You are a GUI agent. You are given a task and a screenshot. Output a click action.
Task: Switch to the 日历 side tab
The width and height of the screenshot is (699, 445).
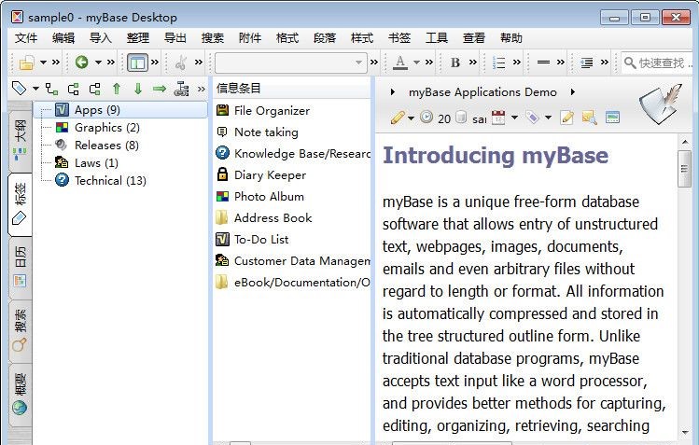pyautogui.click(x=20, y=267)
